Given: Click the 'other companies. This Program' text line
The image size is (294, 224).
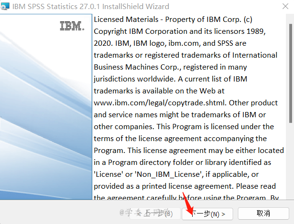Looking at the screenshot, I should pos(184,126).
